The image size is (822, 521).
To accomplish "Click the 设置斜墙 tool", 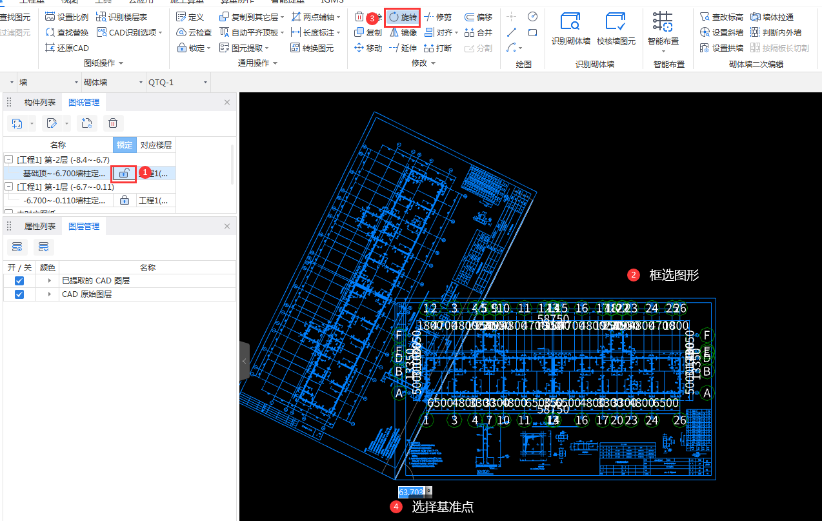I will pyautogui.click(x=721, y=32).
